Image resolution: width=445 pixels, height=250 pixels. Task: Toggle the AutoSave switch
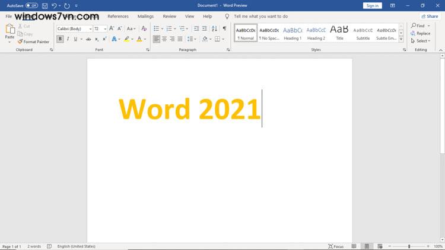[x=31, y=5]
